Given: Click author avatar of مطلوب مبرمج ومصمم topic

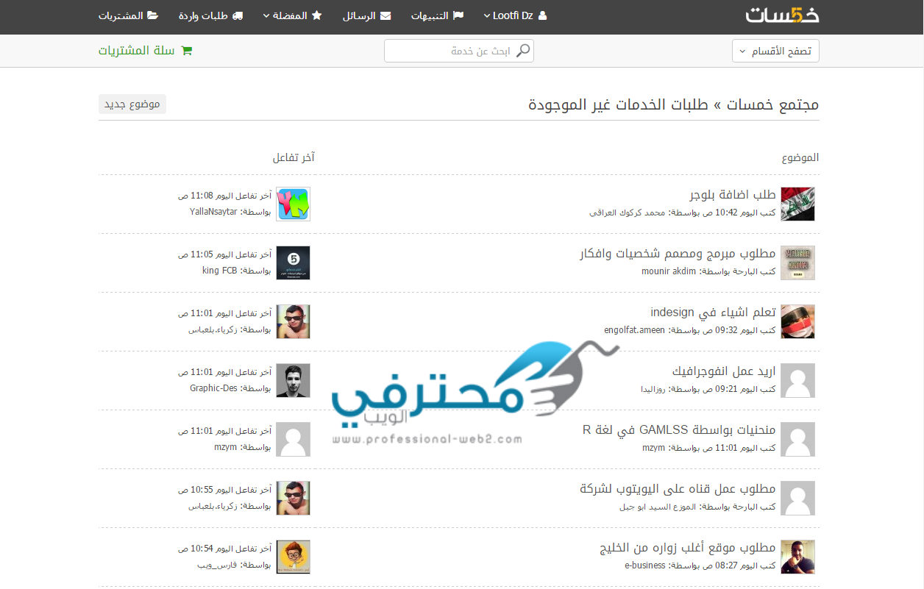Looking at the screenshot, I should (797, 263).
